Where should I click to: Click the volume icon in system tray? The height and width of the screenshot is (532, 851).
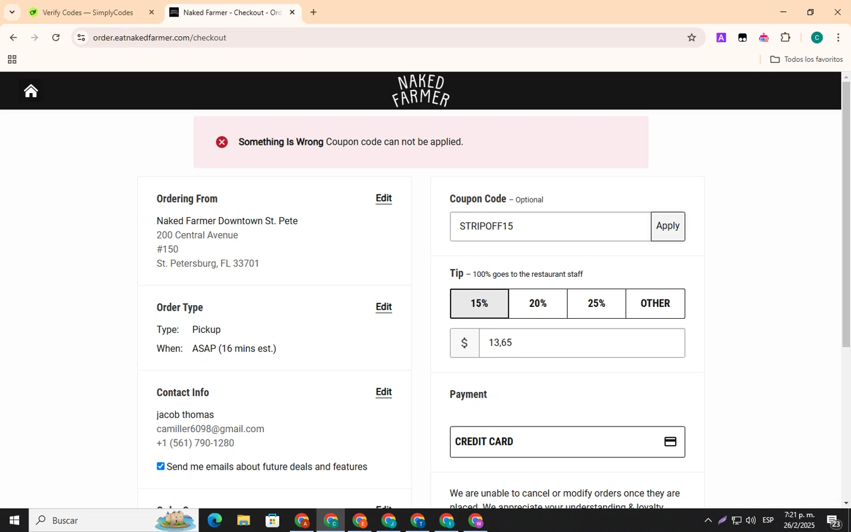[751, 520]
